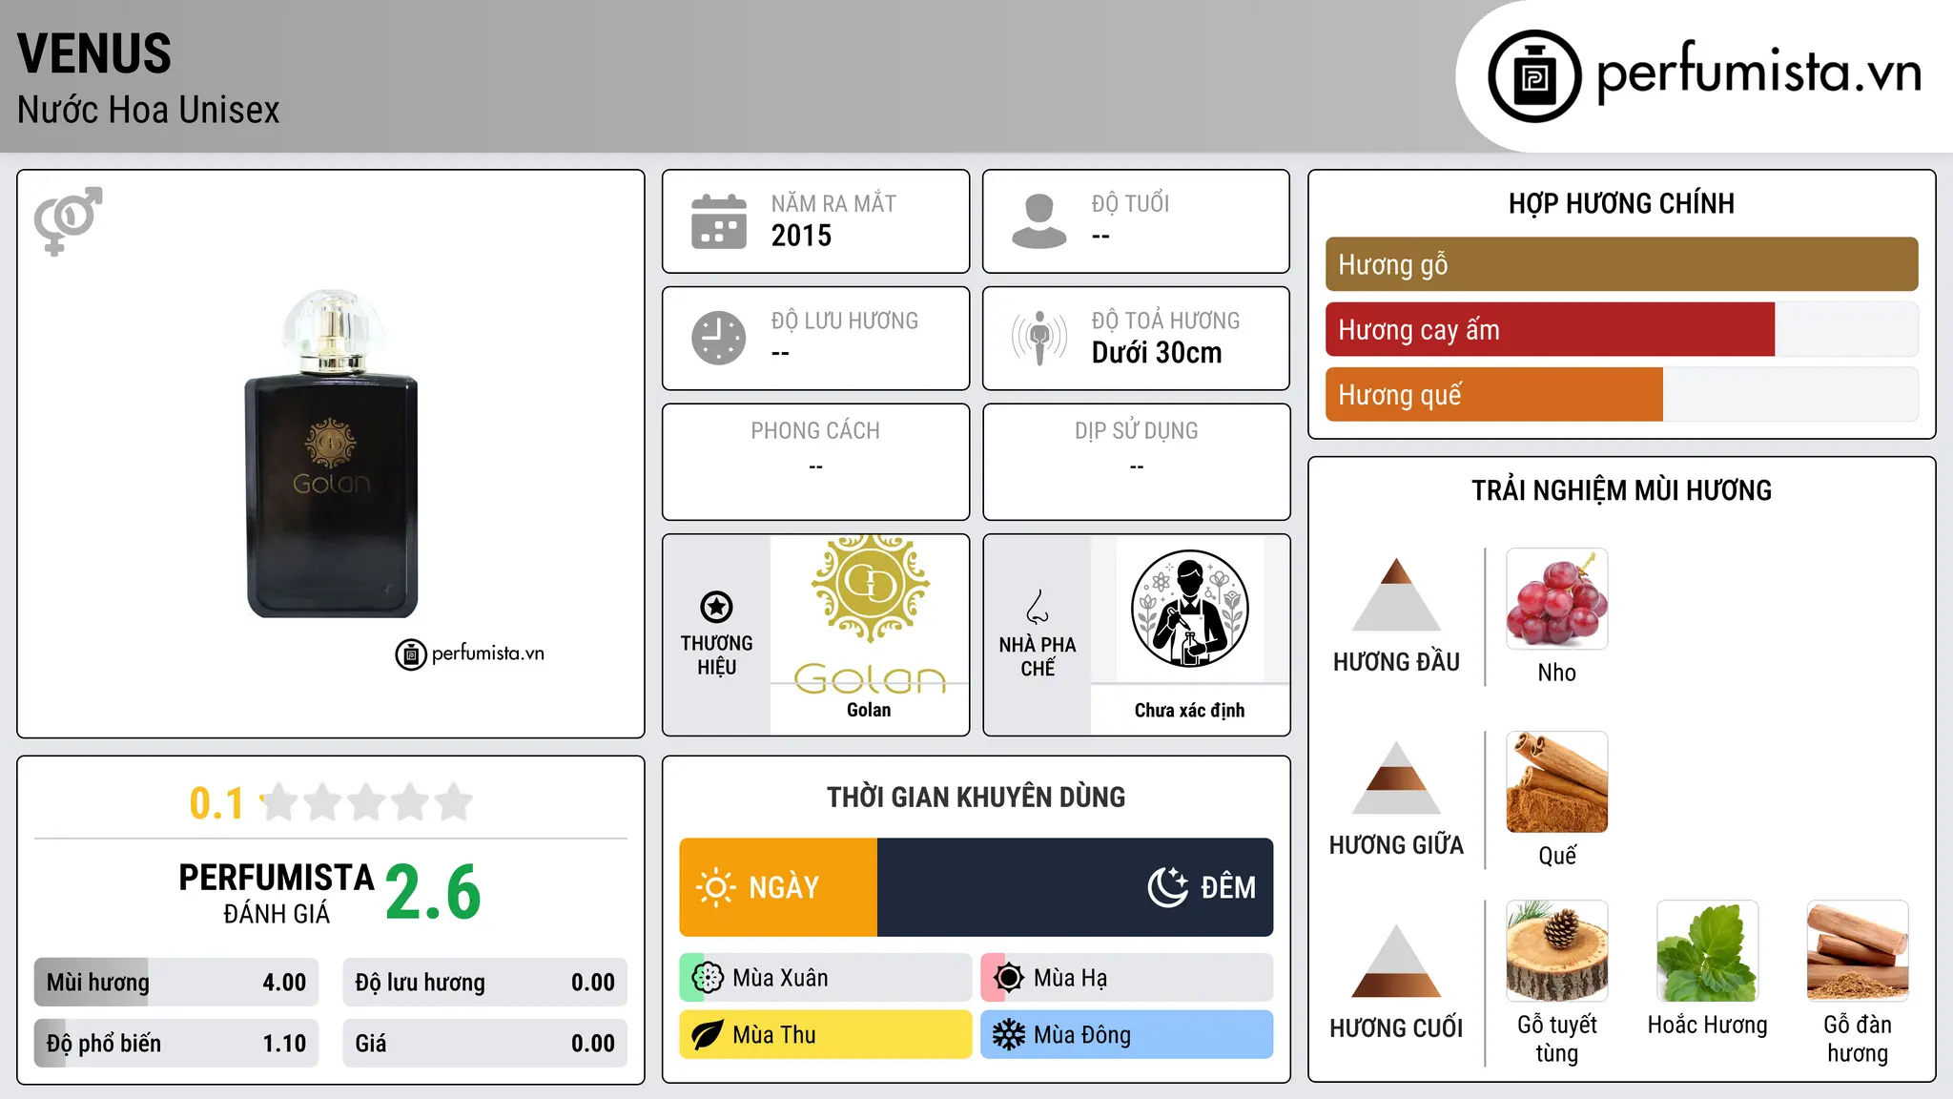The width and height of the screenshot is (1953, 1099).
Task: Click the Hương quế accord bar
Action: click(1622, 394)
